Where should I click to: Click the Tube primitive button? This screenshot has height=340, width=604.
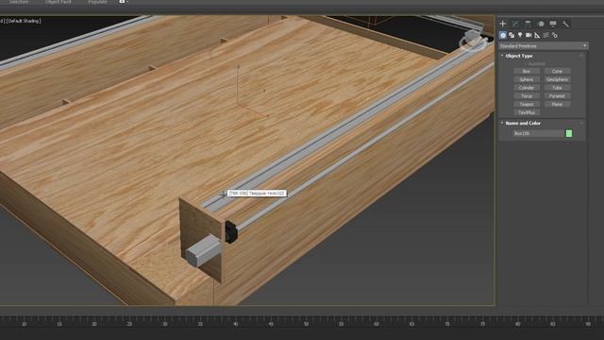pyautogui.click(x=558, y=88)
